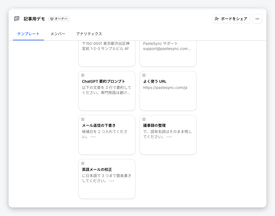Select the card with 〒150-0001 東京都渋谷区 address
The height and width of the screenshot is (216, 275).
tap(107, 53)
